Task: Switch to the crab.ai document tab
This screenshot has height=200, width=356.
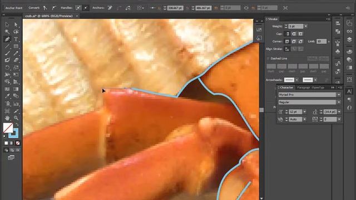Action: click(x=49, y=16)
